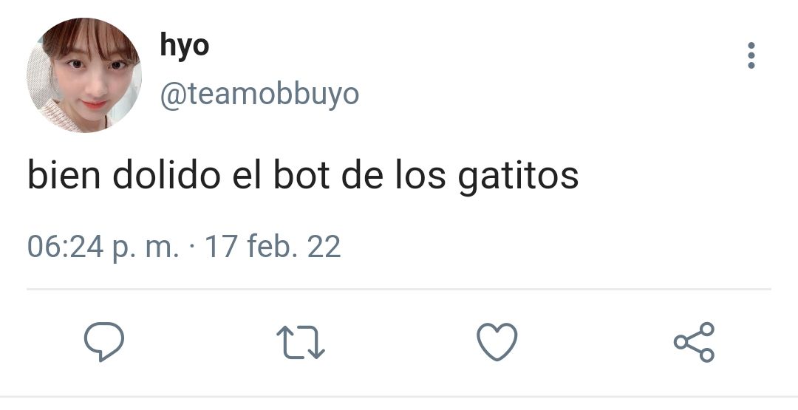
Task: View hyo's profile picture
Action: tap(84, 75)
